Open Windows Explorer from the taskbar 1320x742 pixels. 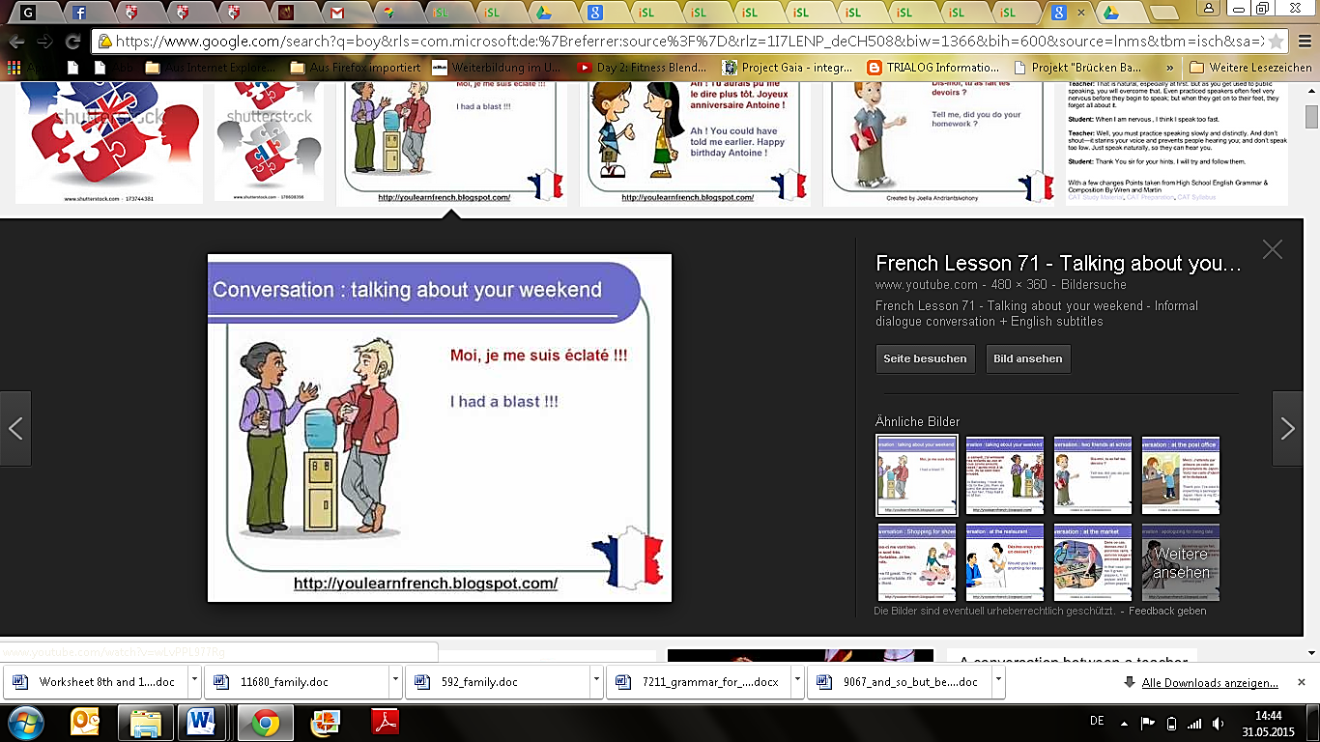pyautogui.click(x=146, y=722)
